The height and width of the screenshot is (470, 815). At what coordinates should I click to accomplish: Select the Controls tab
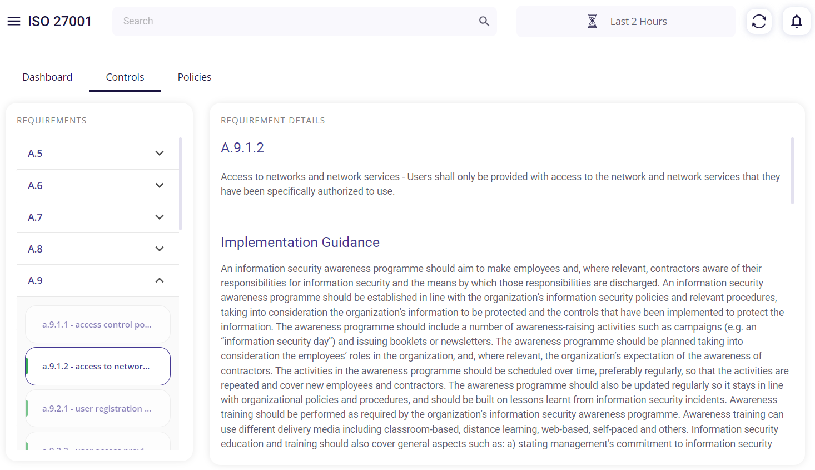pos(125,77)
